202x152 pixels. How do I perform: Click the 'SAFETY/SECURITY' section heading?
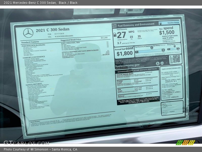pyautogui.click(x=34, y=84)
